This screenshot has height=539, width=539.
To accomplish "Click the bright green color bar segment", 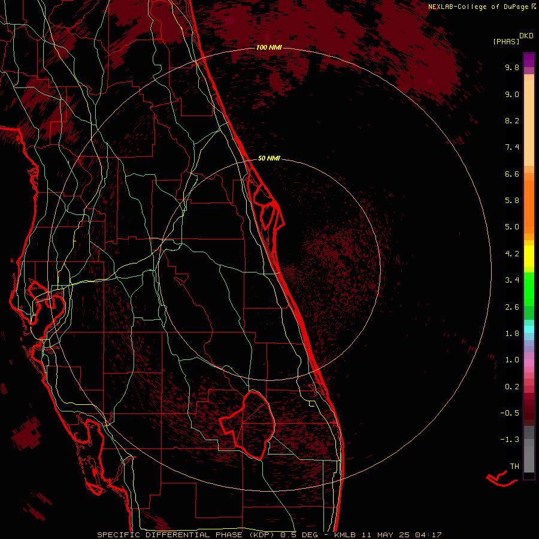I will (529, 289).
